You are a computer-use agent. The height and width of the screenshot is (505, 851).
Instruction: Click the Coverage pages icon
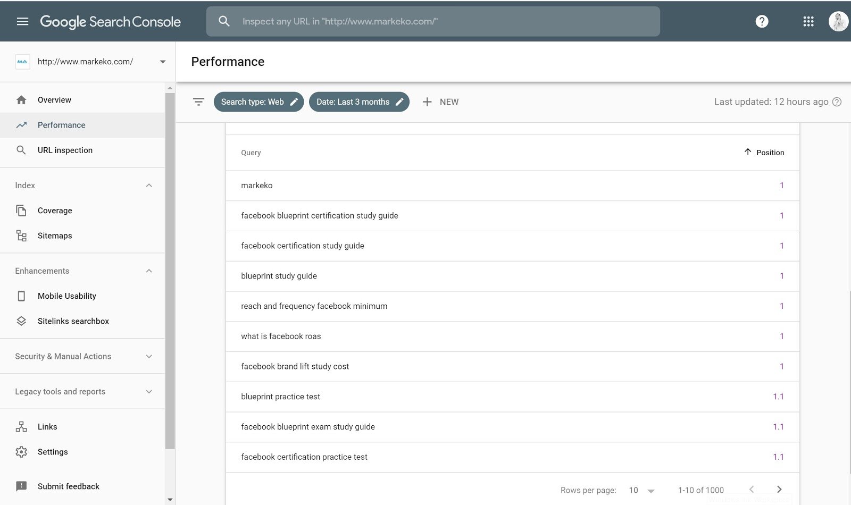21,211
